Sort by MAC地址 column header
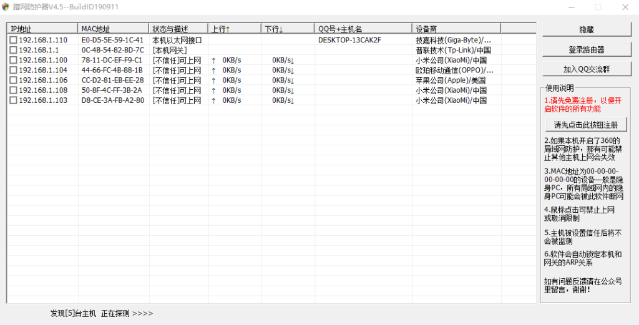This screenshot has width=639, height=325. pyautogui.click(x=114, y=29)
